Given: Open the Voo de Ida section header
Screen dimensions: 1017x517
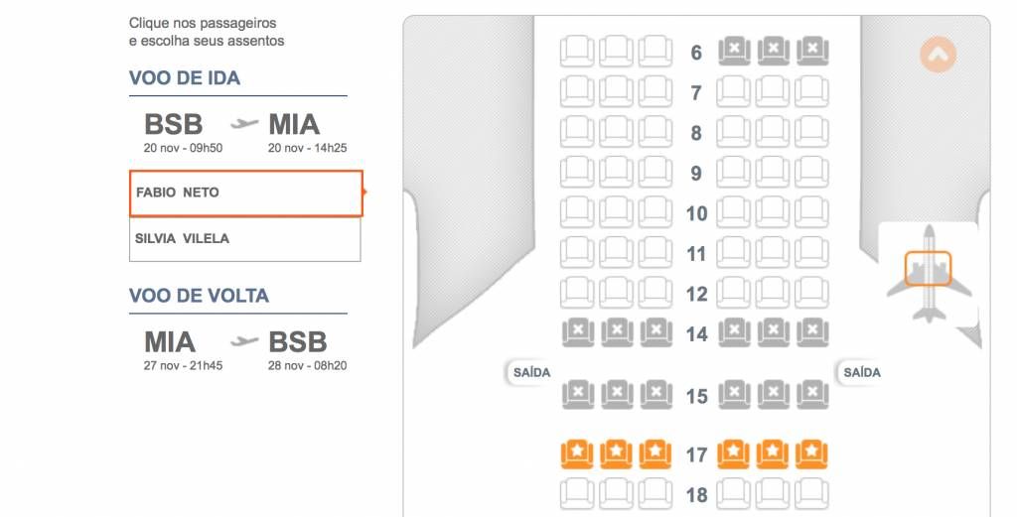Looking at the screenshot, I should click(x=185, y=77).
